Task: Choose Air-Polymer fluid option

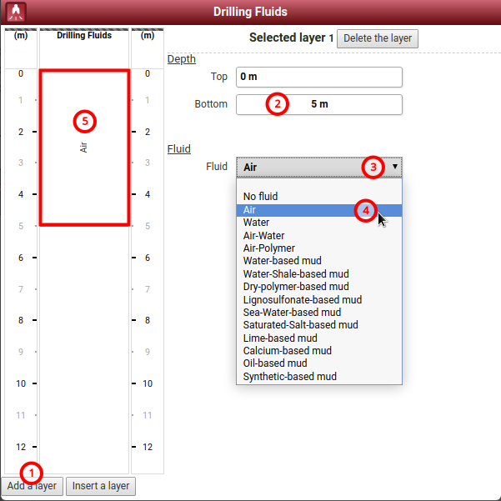Action: tap(268, 248)
